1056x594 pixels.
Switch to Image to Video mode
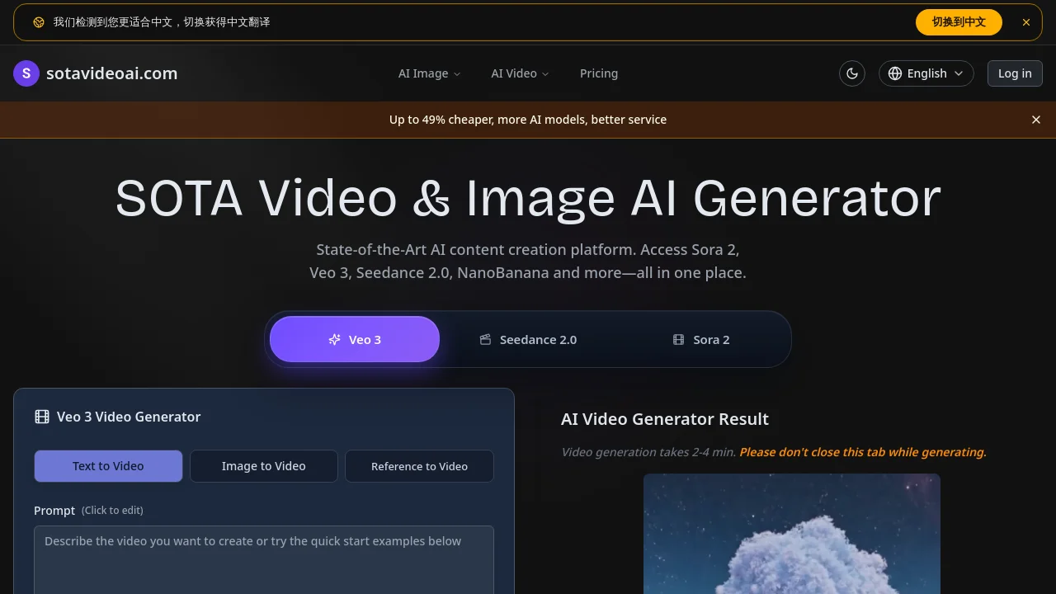coord(264,466)
